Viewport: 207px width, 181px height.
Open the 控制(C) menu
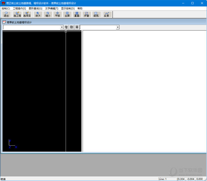tap(6, 8)
